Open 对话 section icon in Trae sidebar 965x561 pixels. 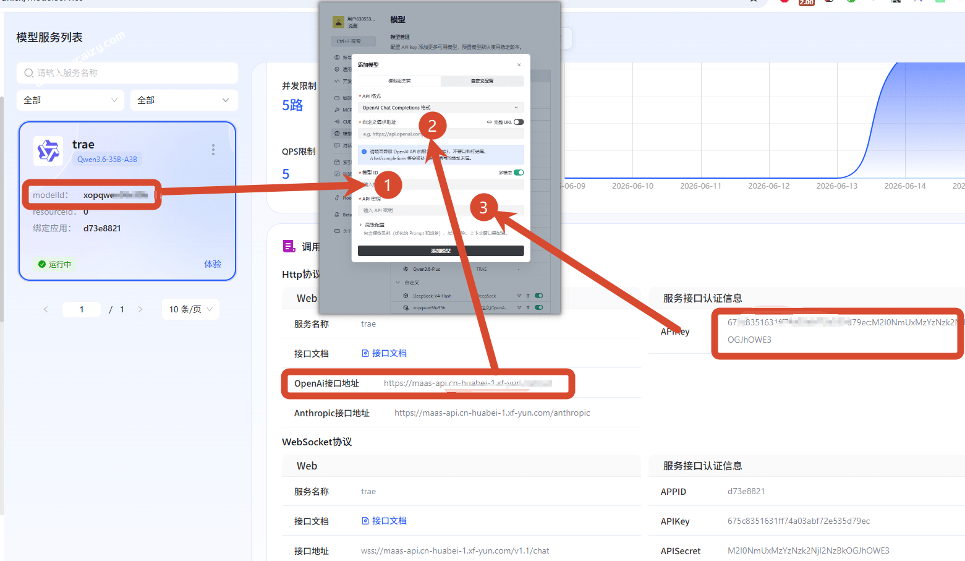pyautogui.click(x=337, y=145)
